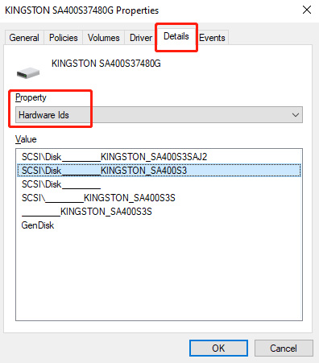The width and height of the screenshot is (319, 363).
Task: Close the Properties dialog with X
Action: click(x=307, y=10)
